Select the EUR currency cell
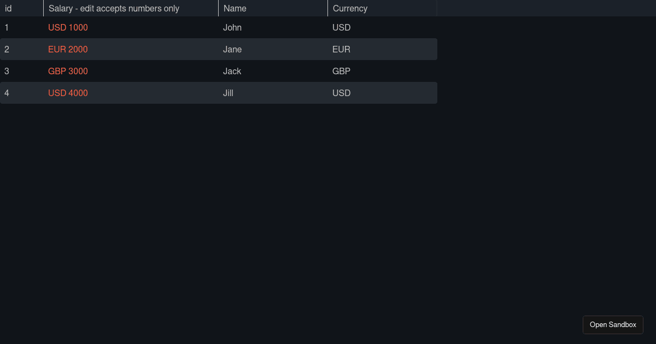 [x=383, y=49]
